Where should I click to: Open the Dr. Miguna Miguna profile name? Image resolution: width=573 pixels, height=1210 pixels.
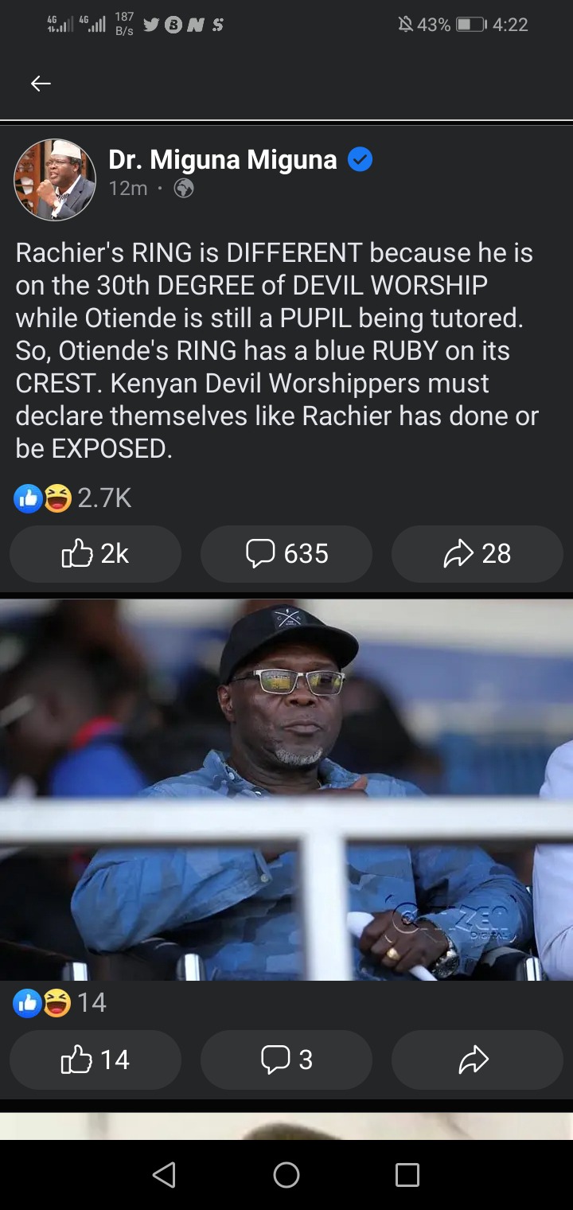click(x=222, y=160)
